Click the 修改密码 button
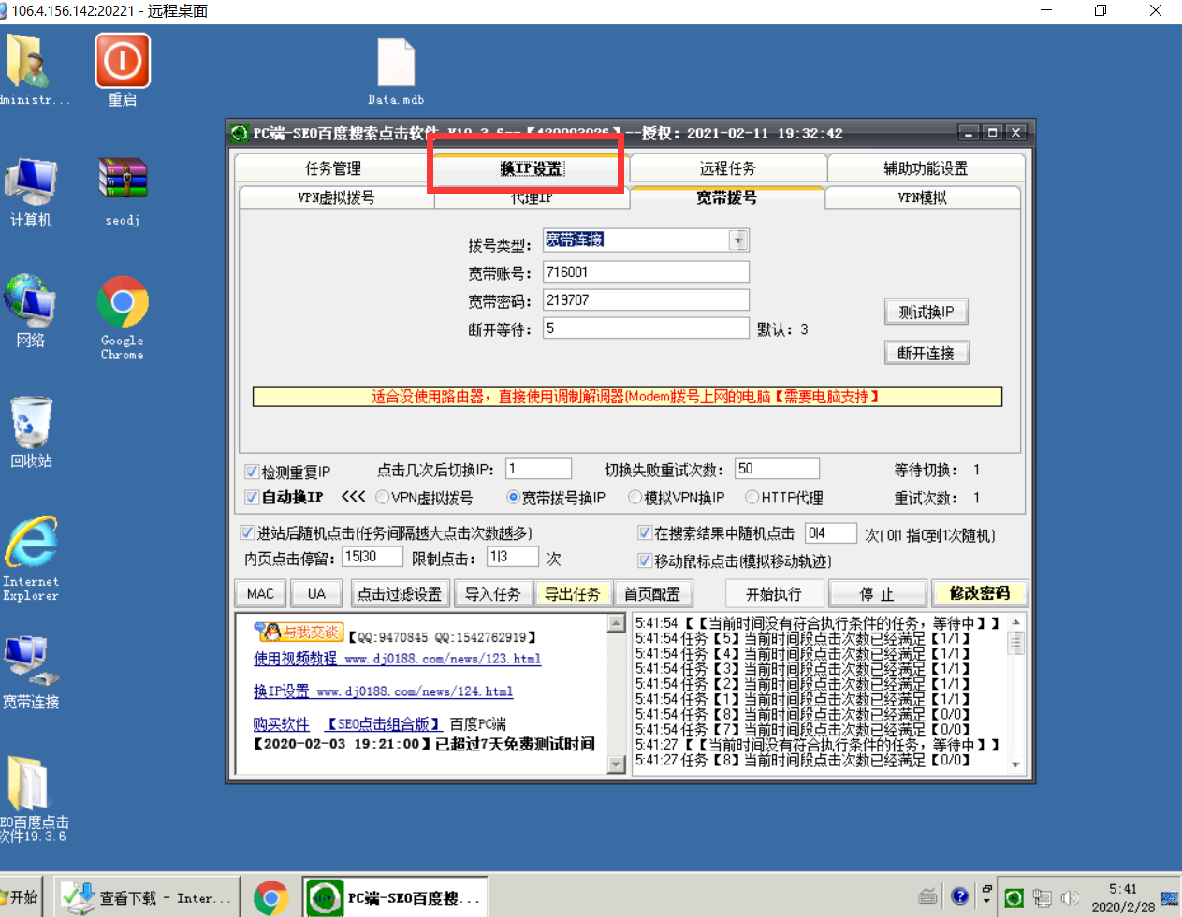 pos(980,593)
